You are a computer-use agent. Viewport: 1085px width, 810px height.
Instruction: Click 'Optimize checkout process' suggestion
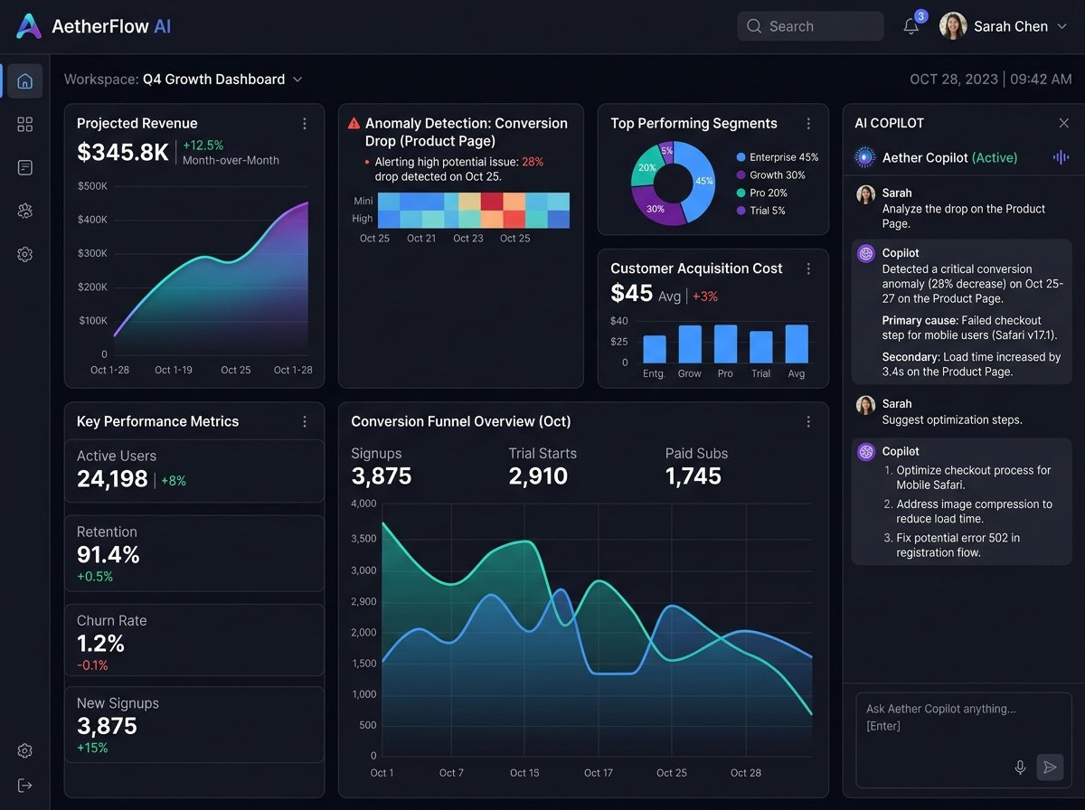[973, 477]
